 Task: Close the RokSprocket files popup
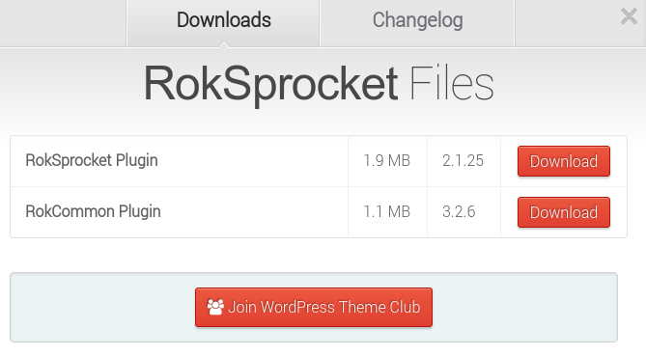coord(629,17)
